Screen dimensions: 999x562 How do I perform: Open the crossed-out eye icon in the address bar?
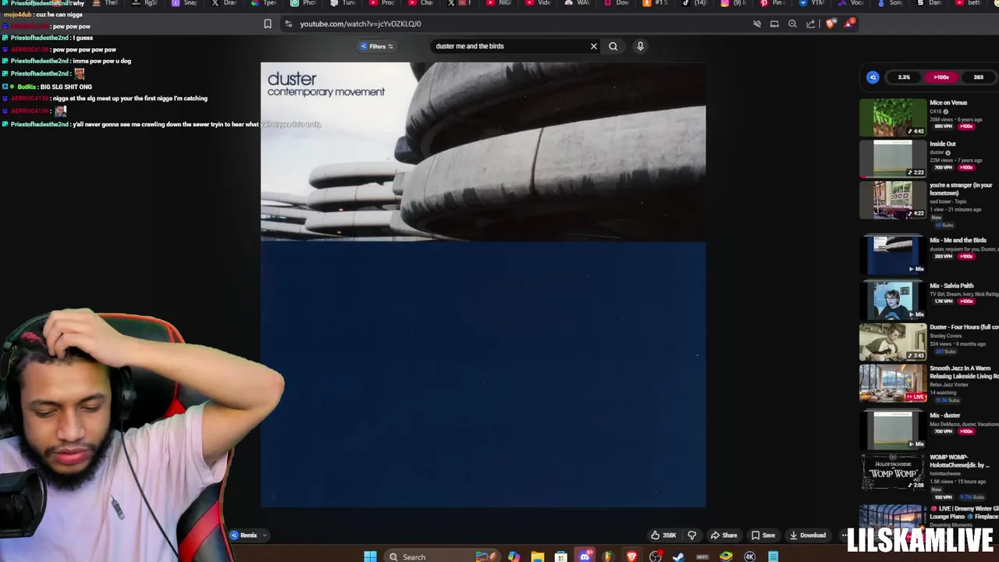(x=756, y=24)
